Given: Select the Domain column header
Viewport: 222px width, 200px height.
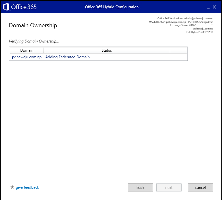Looking at the screenshot, I should (27, 50).
